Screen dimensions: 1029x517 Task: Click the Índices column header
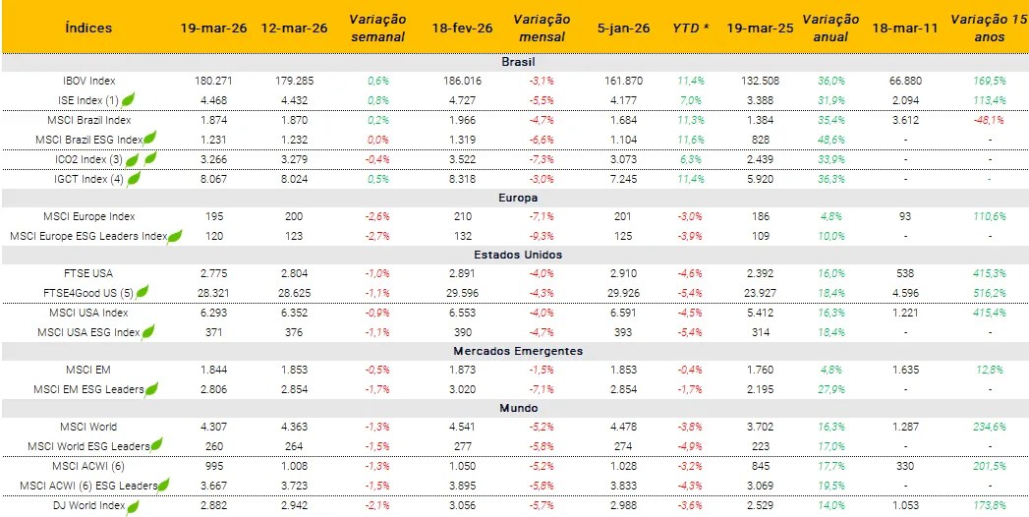(x=88, y=28)
